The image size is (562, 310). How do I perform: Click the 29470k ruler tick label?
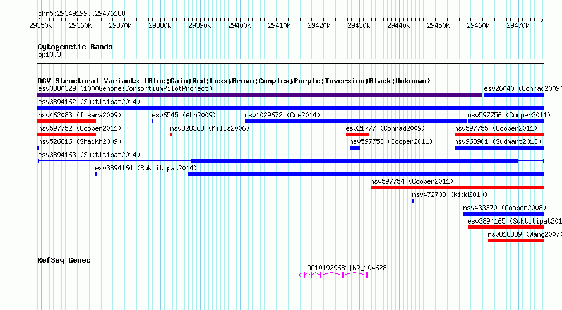(518, 25)
